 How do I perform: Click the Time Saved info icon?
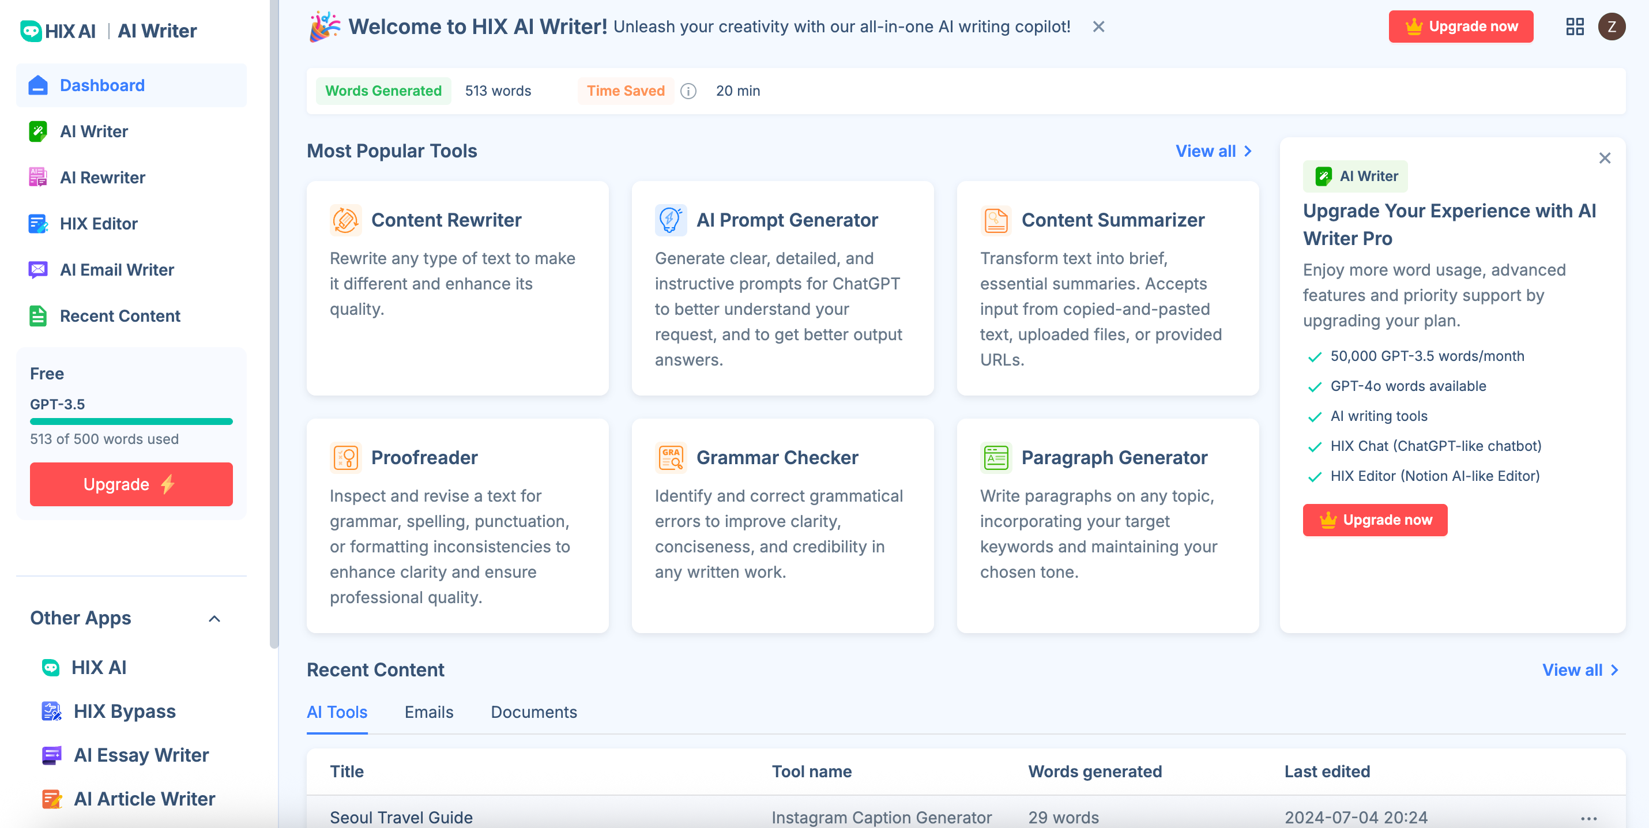pyautogui.click(x=688, y=91)
